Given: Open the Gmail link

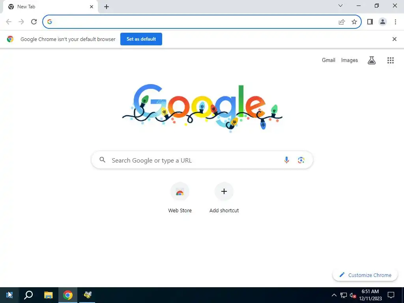Looking at the screenshot, I should [329, 60].
